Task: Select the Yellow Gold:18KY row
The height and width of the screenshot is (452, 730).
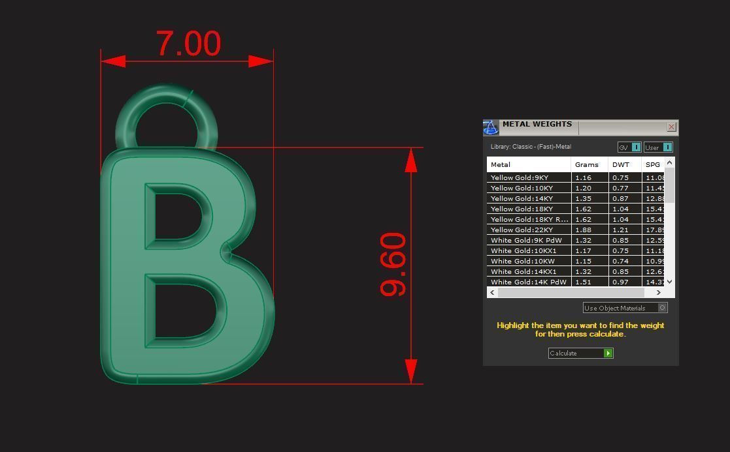Action: click(x=575, y=209)
